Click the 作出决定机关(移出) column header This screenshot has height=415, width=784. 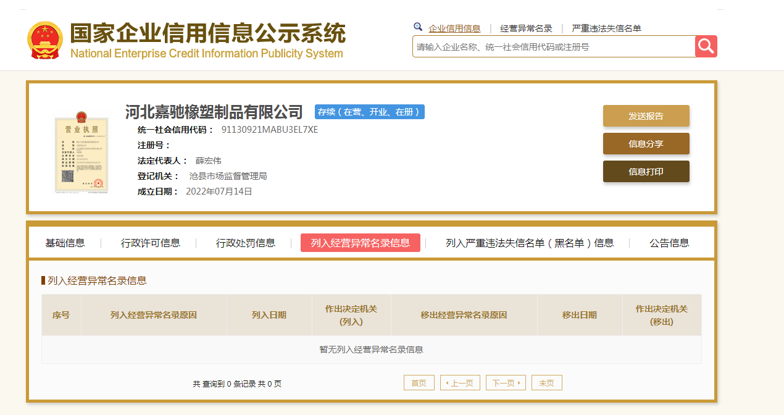tap(662, 315)
